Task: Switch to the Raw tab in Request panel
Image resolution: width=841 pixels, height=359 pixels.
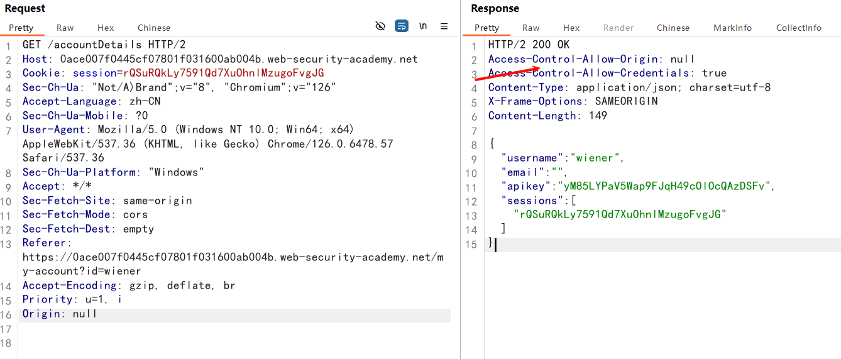Action: point(65,28)
